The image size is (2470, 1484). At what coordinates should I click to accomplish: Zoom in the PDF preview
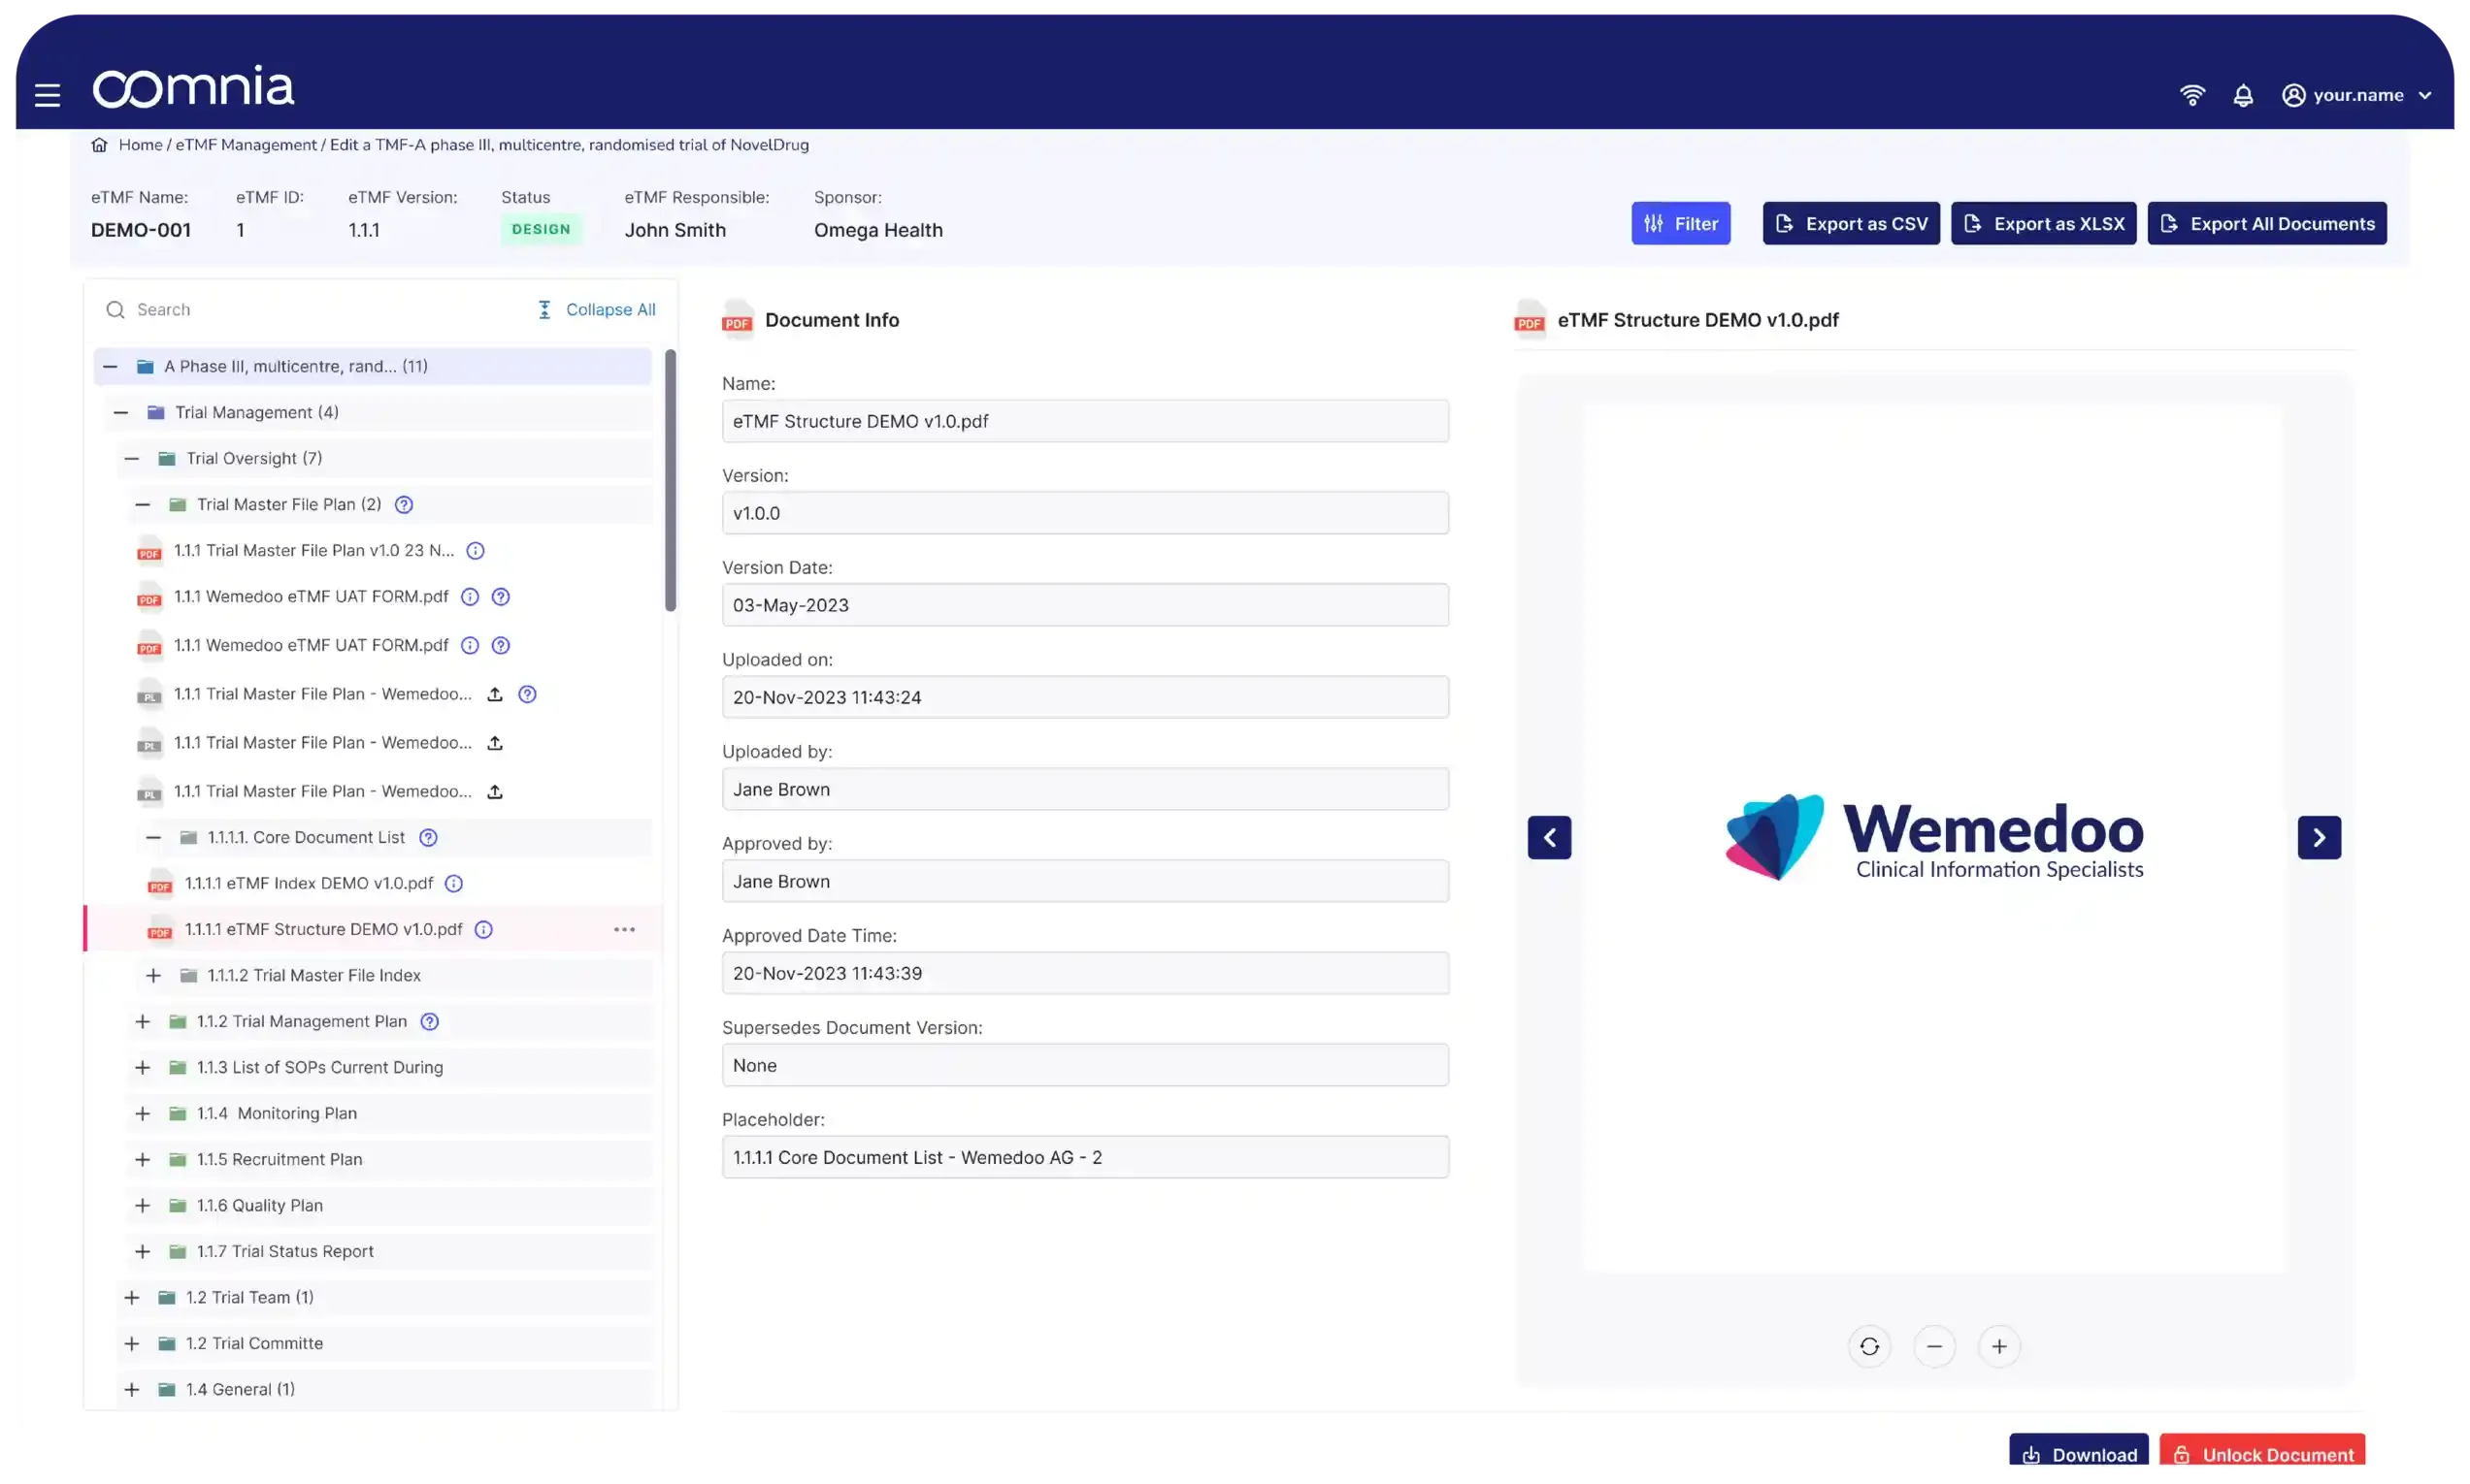(x=1999, y=1347)
